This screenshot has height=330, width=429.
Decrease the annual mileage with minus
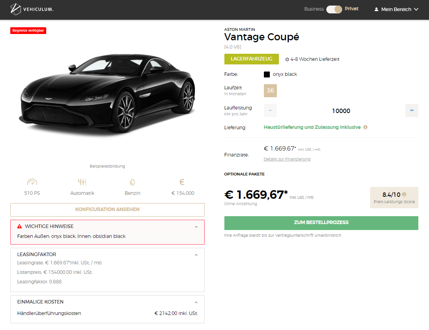click(270, 111)
